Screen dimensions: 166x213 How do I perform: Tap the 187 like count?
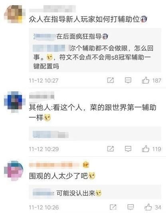[157, 81]
